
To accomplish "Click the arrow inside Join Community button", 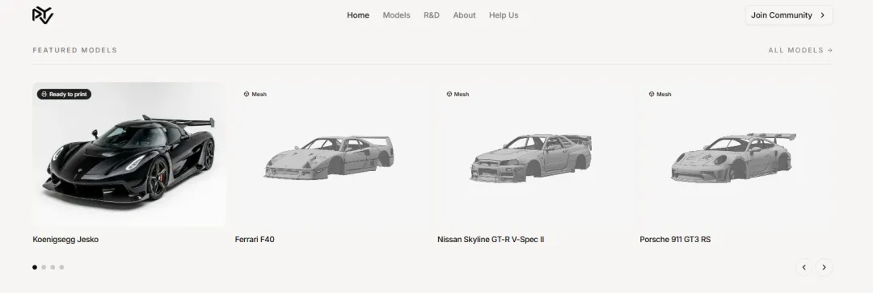I will tap(822, 15).
